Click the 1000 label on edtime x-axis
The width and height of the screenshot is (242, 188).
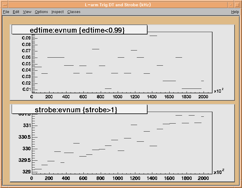click(x=117, y=97)
